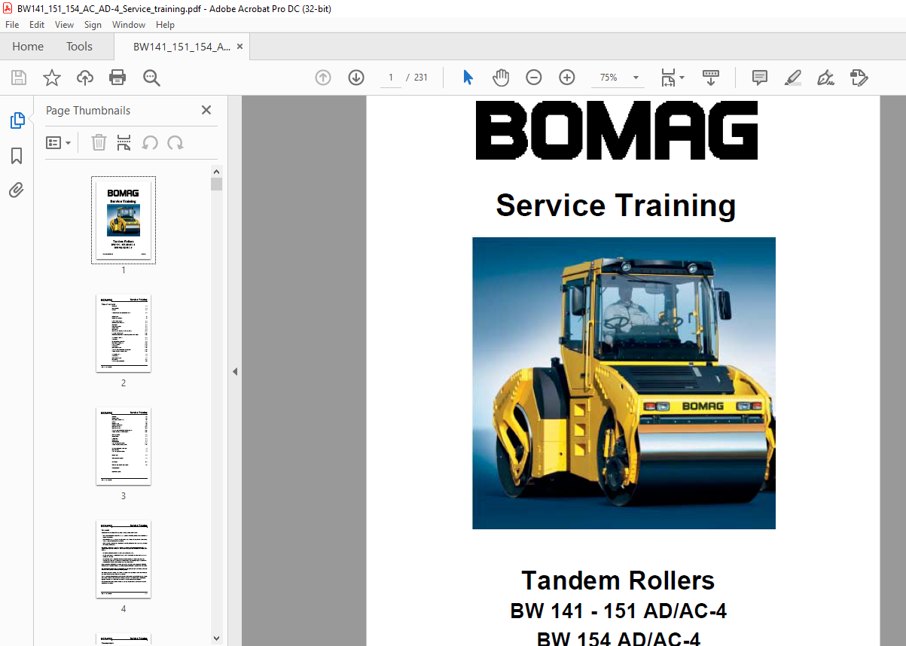This screenshot has height=646, width=906.
Task: Select the BW141_151_154_A... document tab
Action: point(182,47)
